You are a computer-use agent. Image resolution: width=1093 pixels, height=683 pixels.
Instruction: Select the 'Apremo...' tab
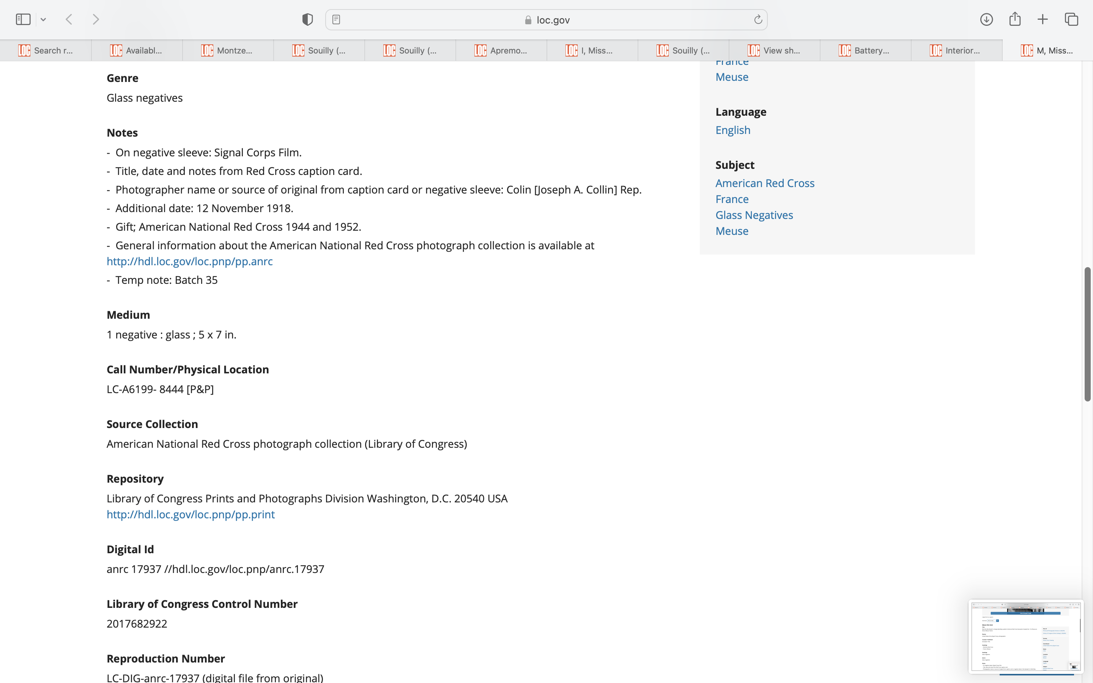point(501,50)
